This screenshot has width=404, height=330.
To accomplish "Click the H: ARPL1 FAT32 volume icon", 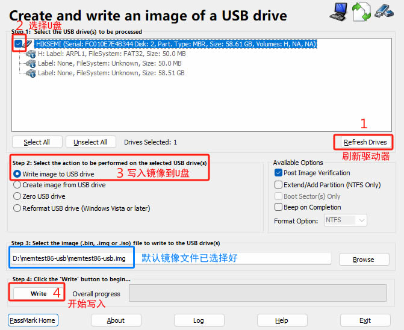I will 30,54.
